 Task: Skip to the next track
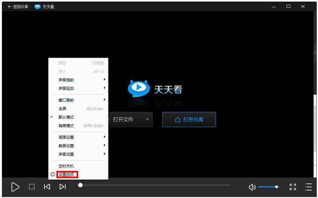(x=63, y=187)
